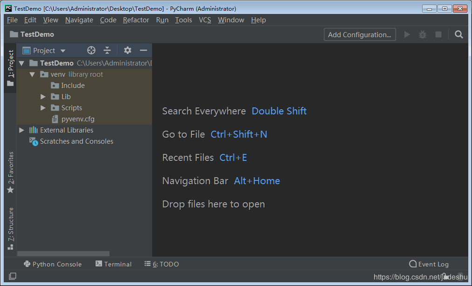The height and width of the screenshot is (286, 472).
Task: Open the Refactor menu
Action: click(136, 20)
